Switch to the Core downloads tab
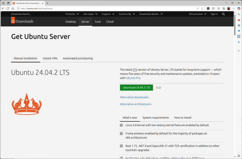The height and width of the screenshot is (159, 242). click(x=98, y=22)
